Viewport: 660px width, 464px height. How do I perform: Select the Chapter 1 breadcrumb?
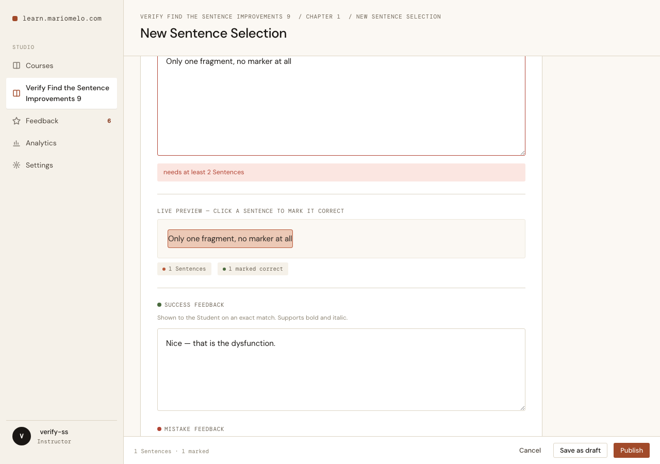[x=323, y=16]
